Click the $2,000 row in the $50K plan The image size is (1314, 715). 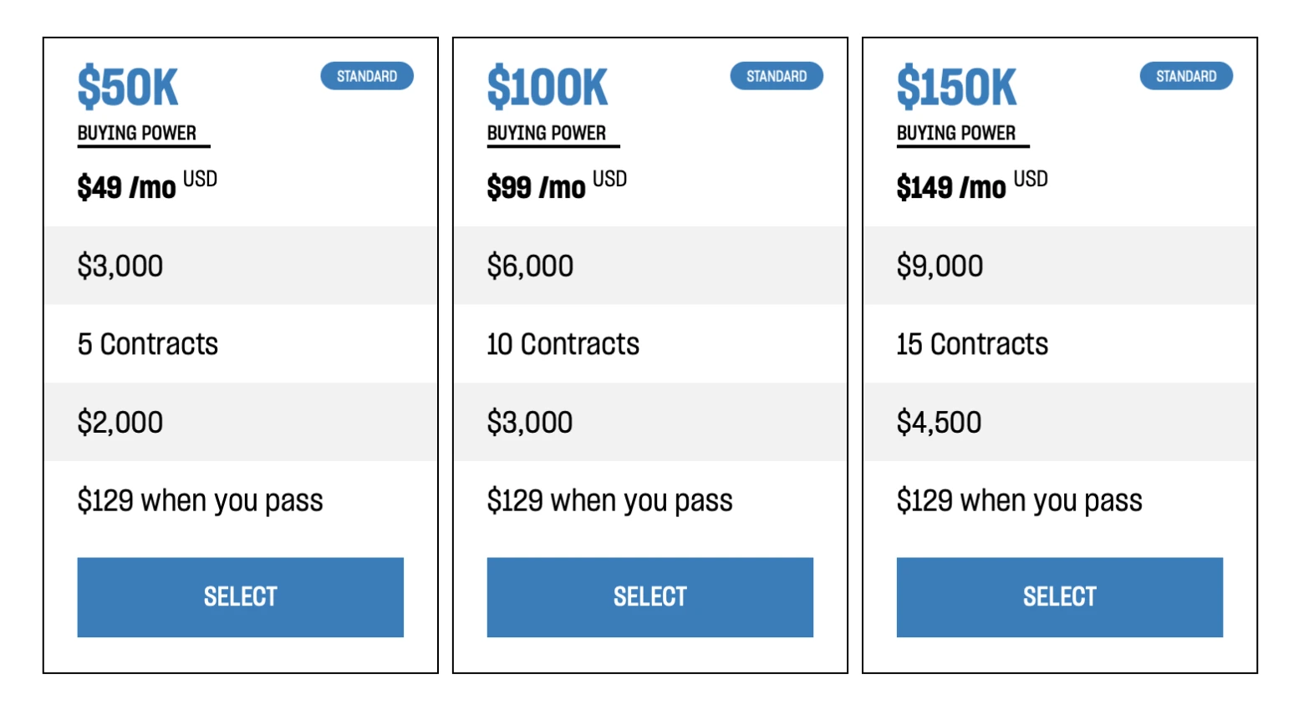120,423
